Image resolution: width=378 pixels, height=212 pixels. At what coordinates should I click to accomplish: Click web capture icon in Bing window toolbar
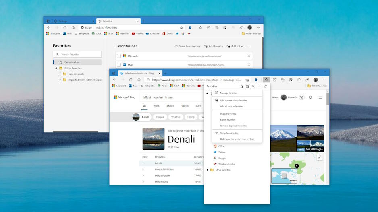click(x=291, y=80)
